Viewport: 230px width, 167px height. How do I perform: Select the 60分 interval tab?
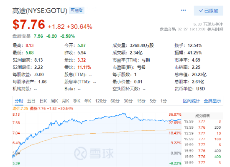[x=115, y=101]
